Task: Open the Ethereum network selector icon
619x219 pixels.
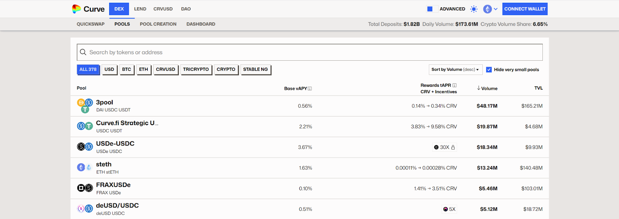Action: pyautogui.click(x=487, y=9)
